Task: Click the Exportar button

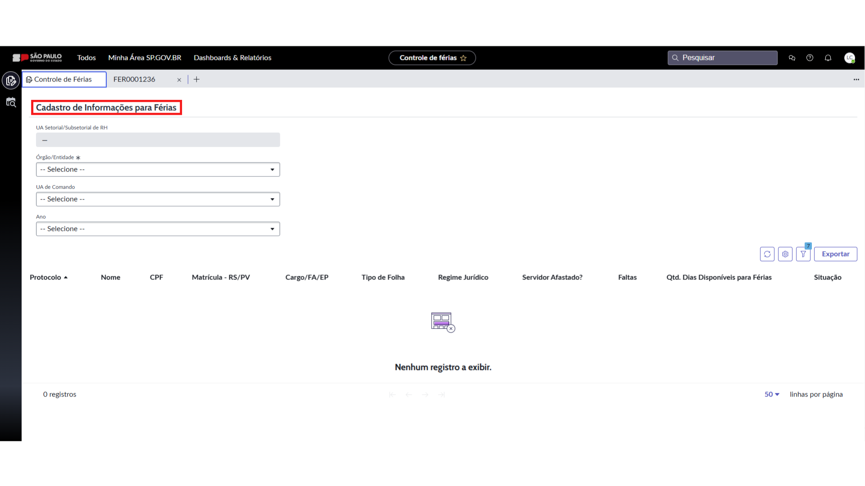Action: pyautogui.click(x=835, y=254)
